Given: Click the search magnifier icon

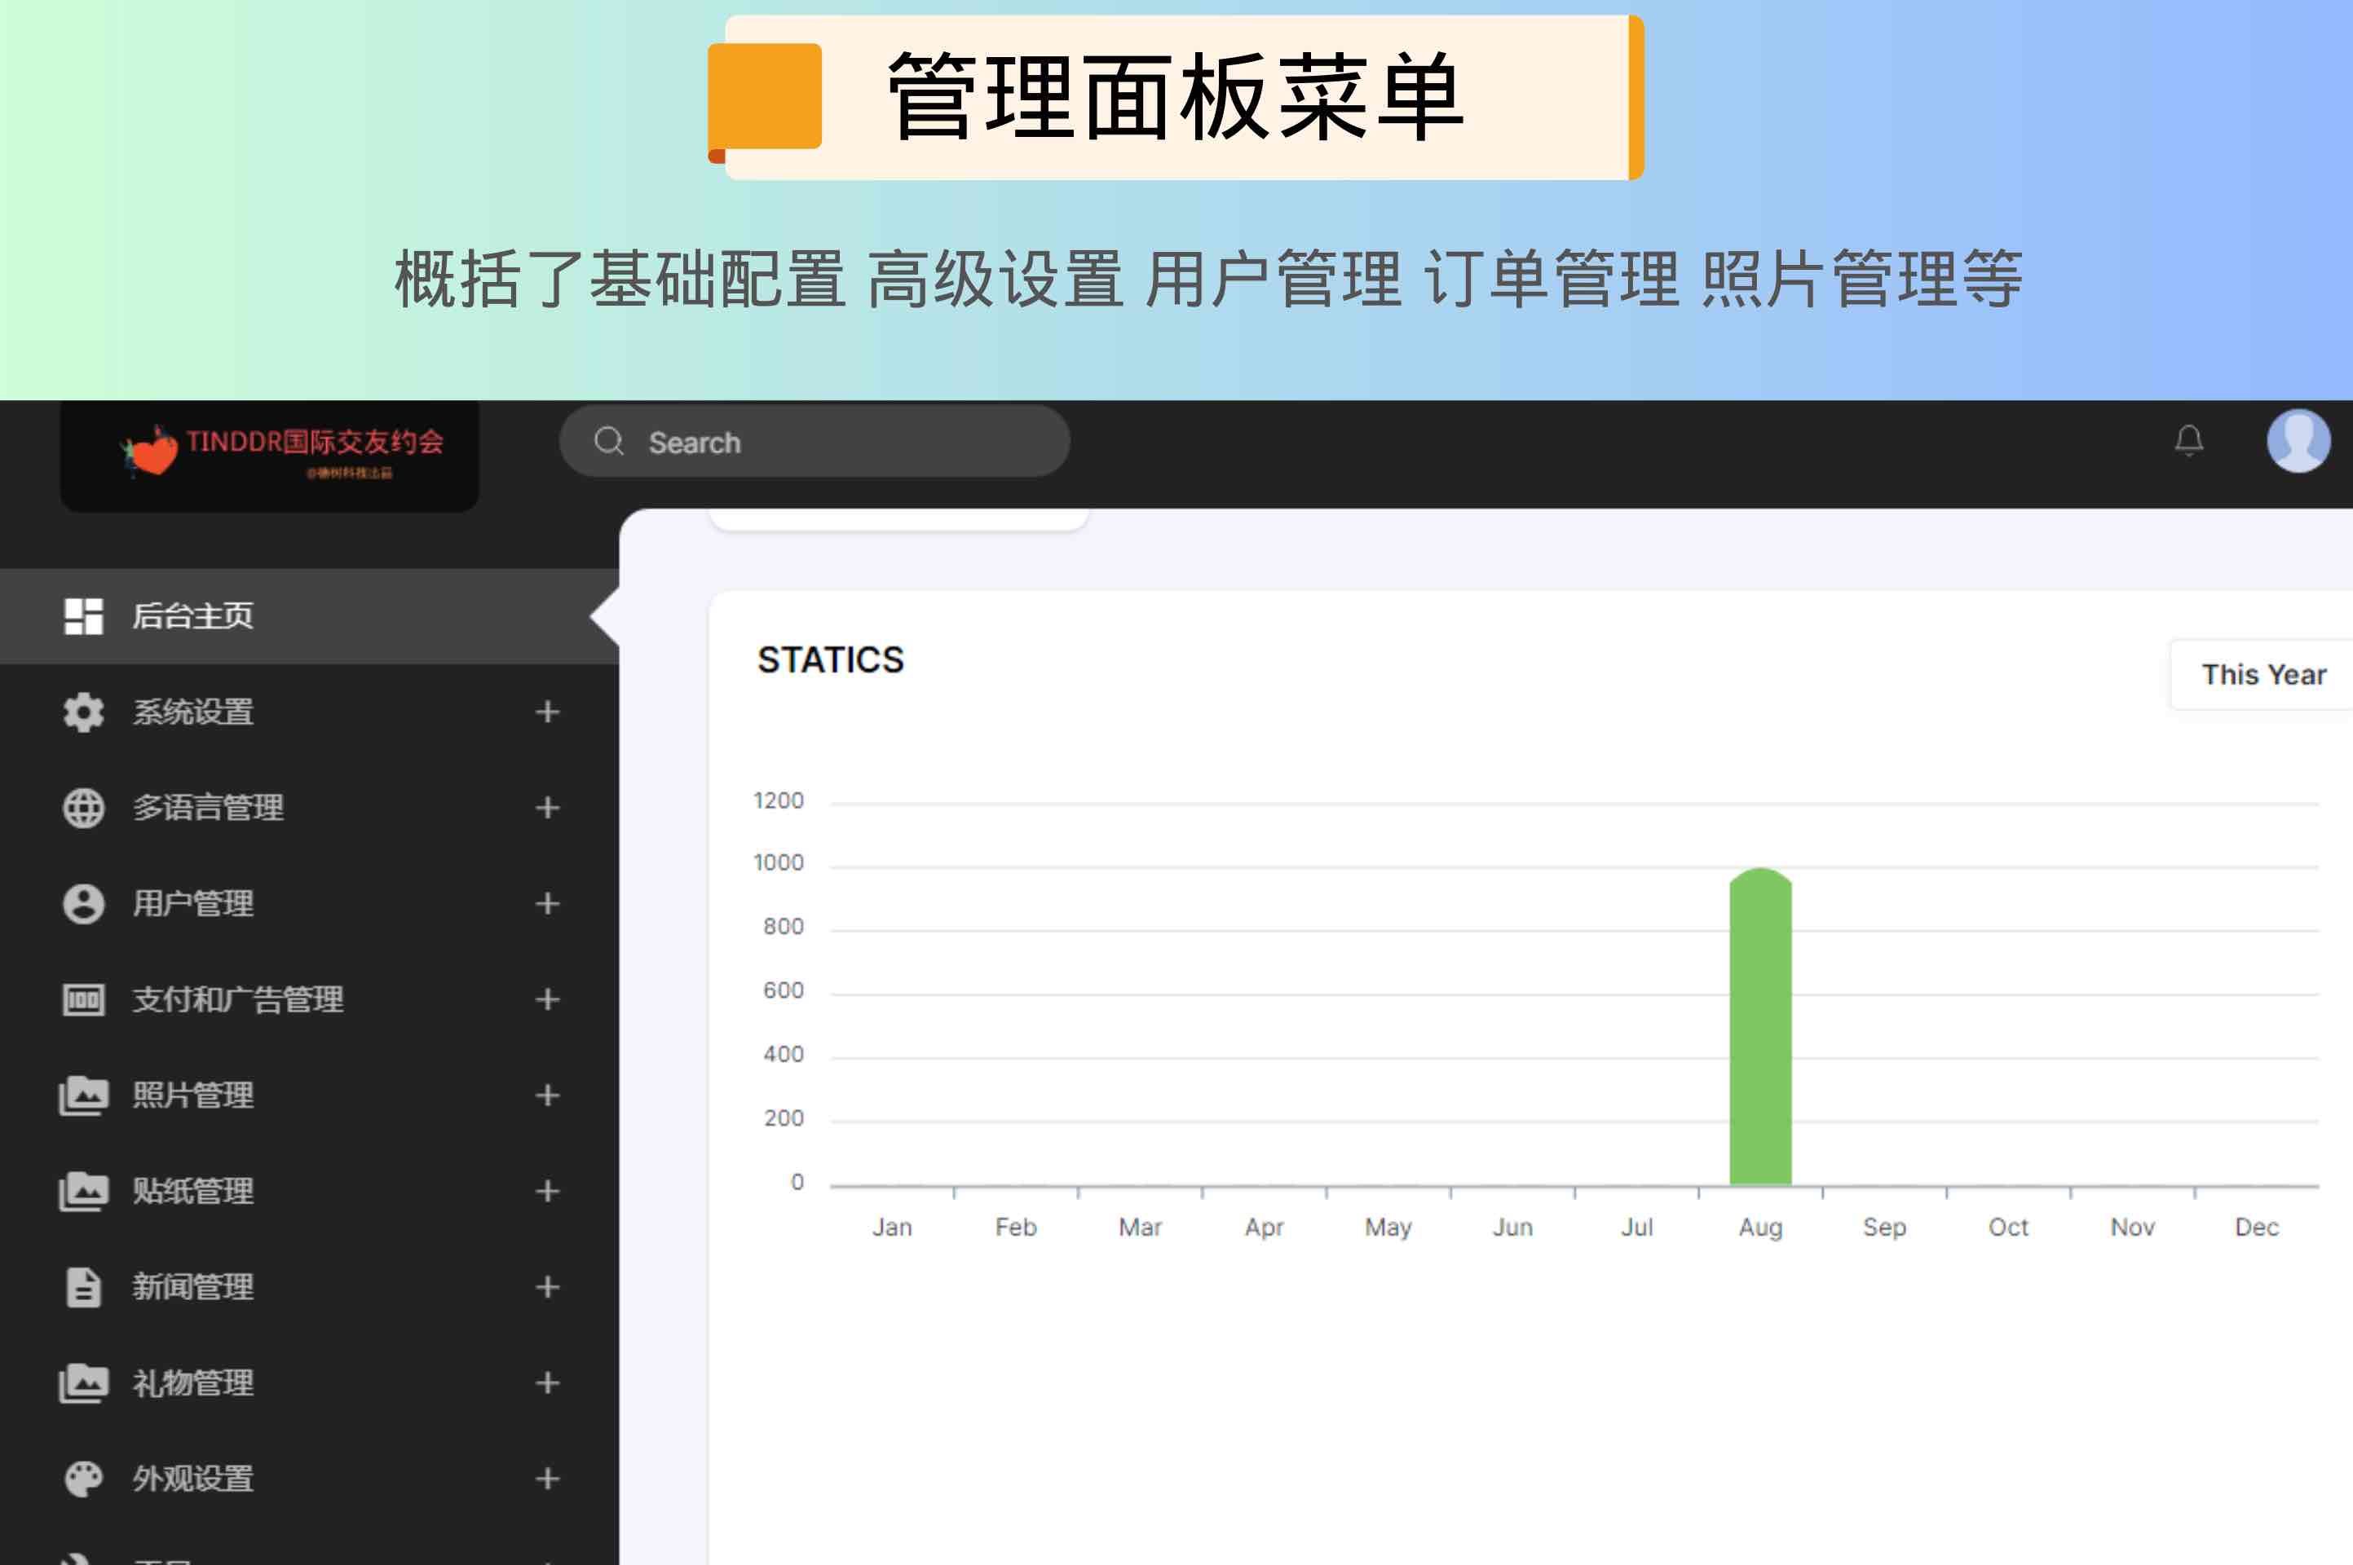Looking at the screenshot, I should pos(609,441).
